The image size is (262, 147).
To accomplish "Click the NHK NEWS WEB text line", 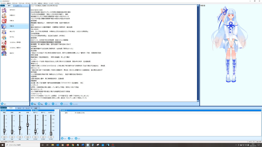I will coord(37,10).
